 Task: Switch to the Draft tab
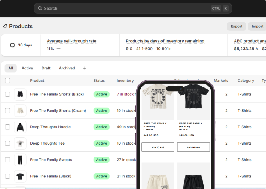click(x=46, y=68)
